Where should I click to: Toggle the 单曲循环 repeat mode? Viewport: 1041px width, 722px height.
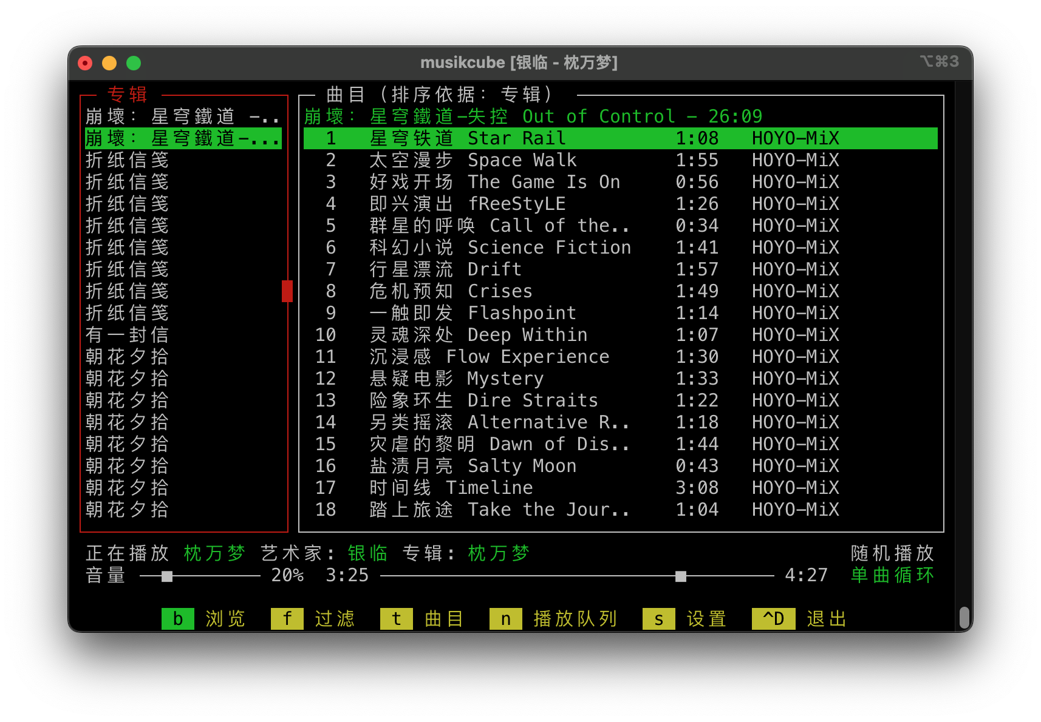coord(892,575)
